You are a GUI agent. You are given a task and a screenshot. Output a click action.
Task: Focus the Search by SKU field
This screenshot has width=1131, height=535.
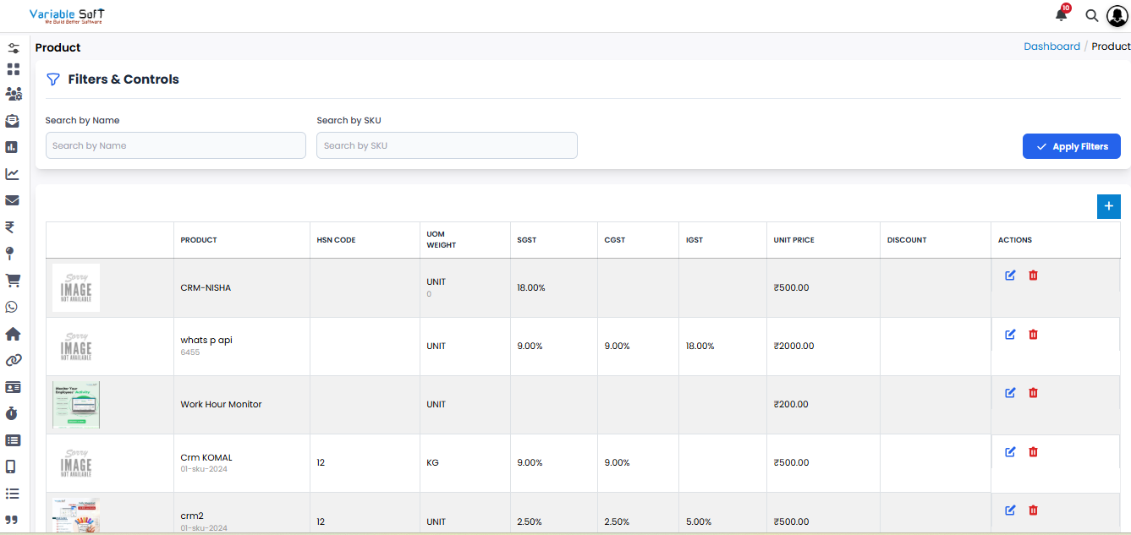(447, 145)
